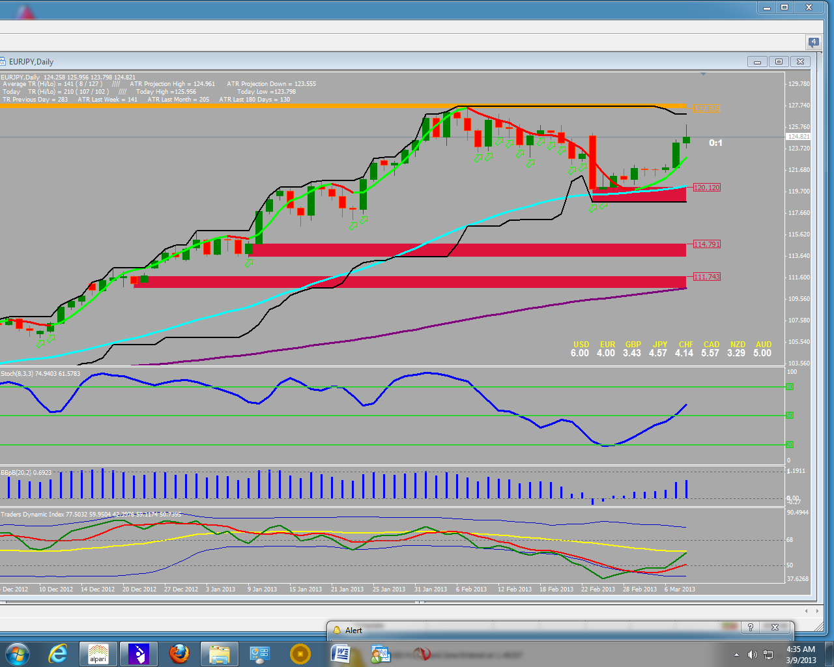This screenshot has width=834, height=667.
Task: Click the EUR strength value 4.00
Action: coord(606,353)
